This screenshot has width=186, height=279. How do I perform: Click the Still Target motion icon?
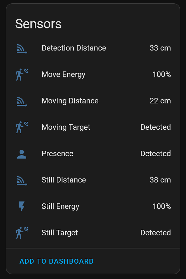coord(22,233)
